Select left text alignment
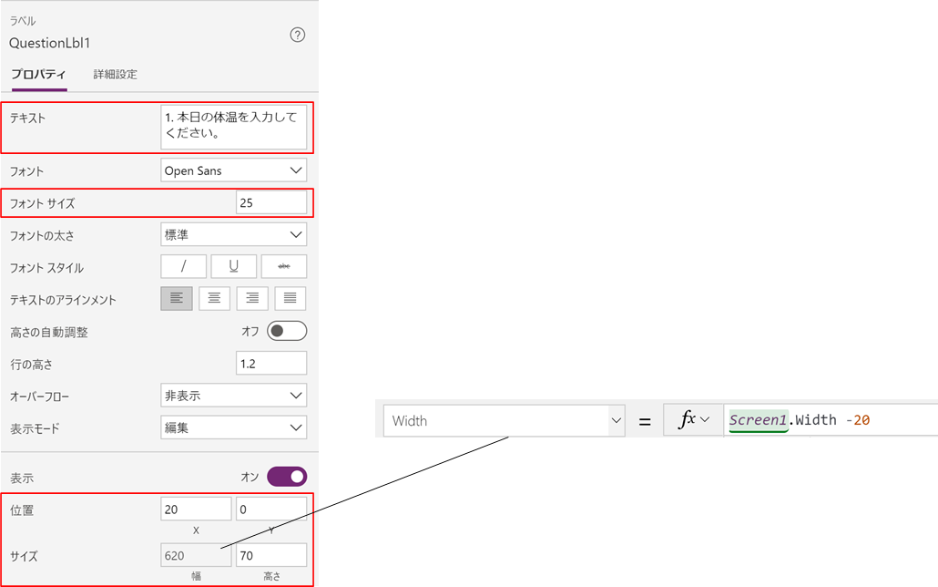The height and width of the screenshot is (587, 938). (x=178, y=298)
